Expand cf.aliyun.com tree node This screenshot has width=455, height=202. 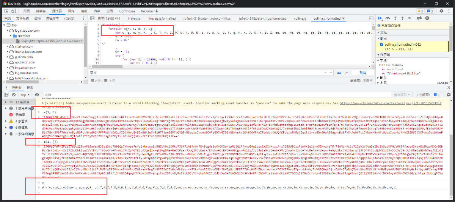click(x=8, y=46)
